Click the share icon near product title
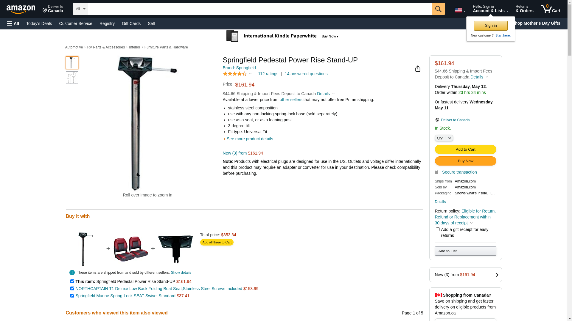 coord(418,69)
